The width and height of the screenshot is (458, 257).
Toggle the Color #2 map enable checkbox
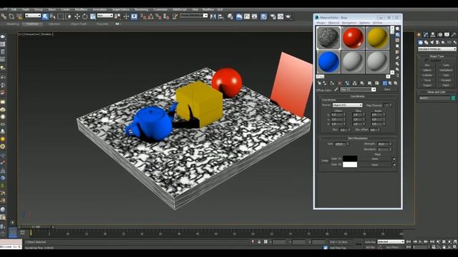click(394, 165)
